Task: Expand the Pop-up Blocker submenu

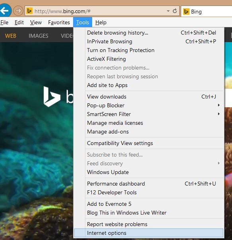Action: 149,105
